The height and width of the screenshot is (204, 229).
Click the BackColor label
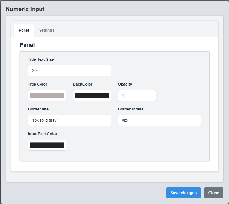(83, 84)
